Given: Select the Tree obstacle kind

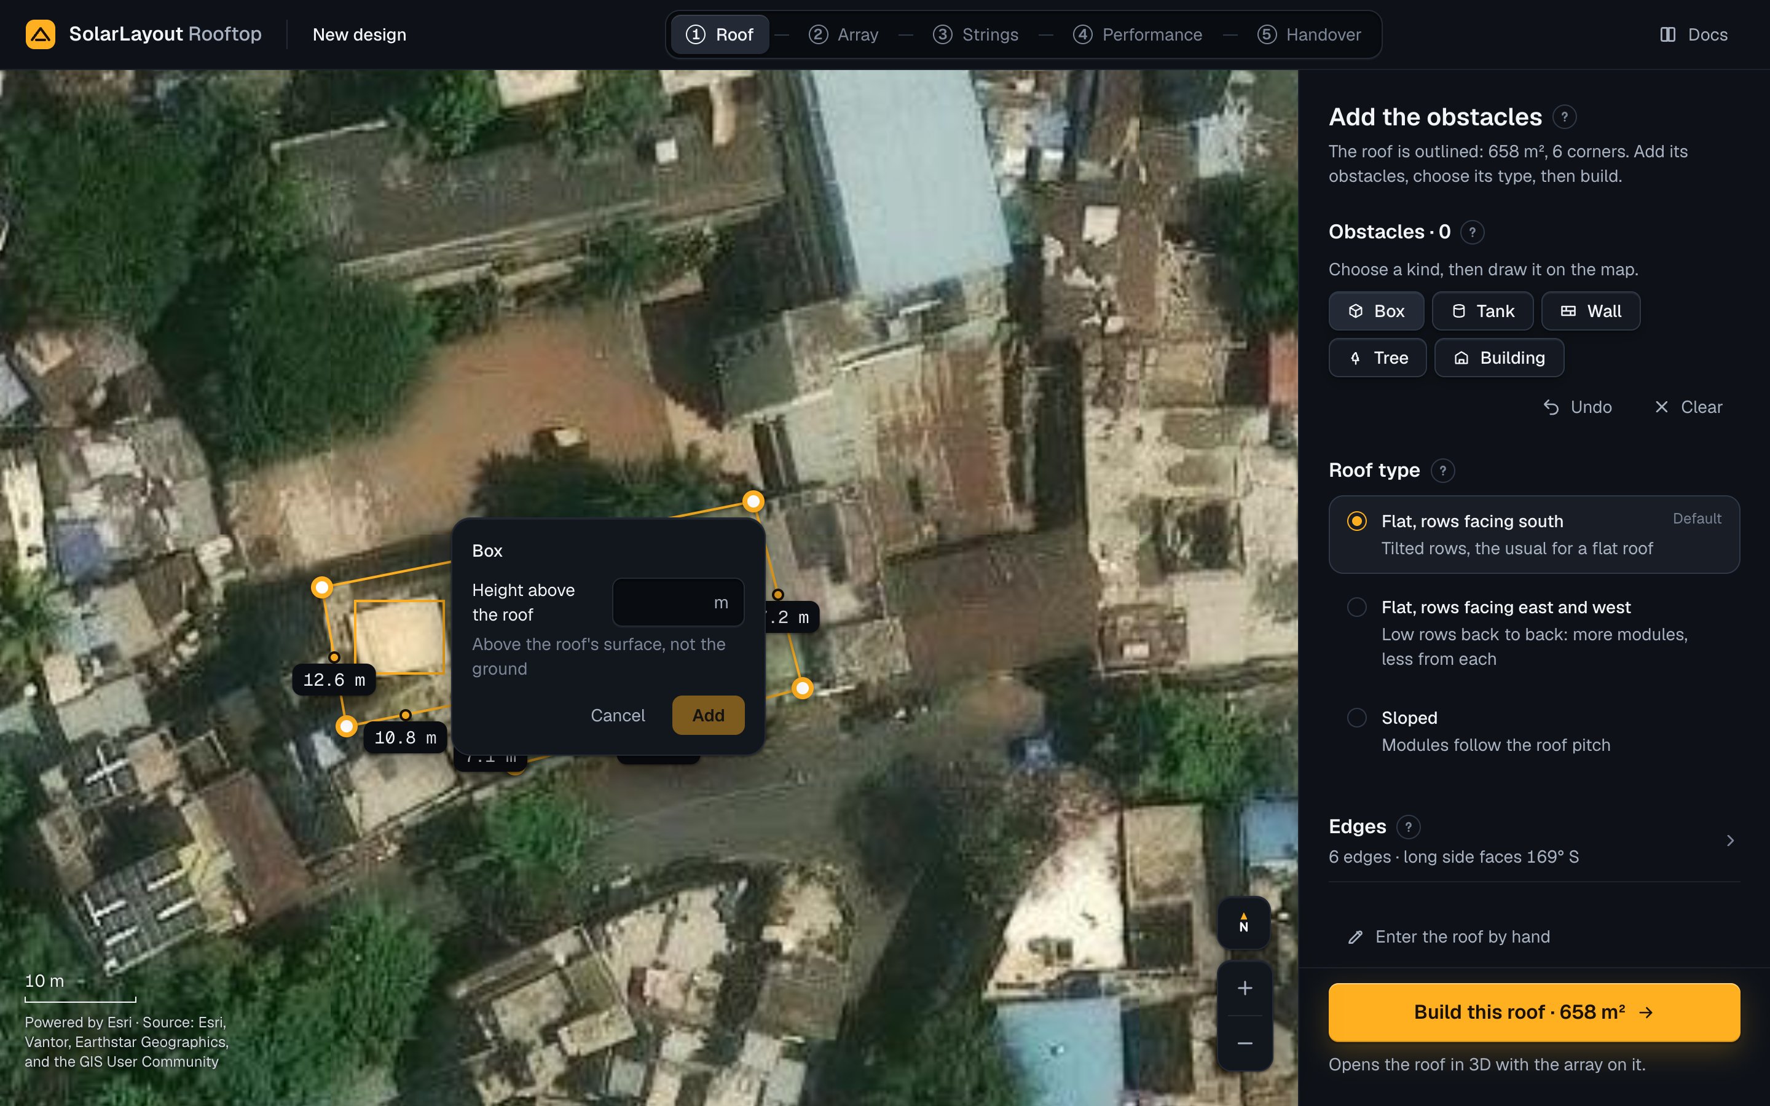Looking at the screenshot, I should pos(1377,358).
